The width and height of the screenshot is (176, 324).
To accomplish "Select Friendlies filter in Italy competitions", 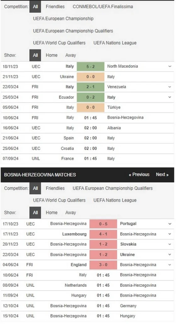I will (x=55, y=7).
